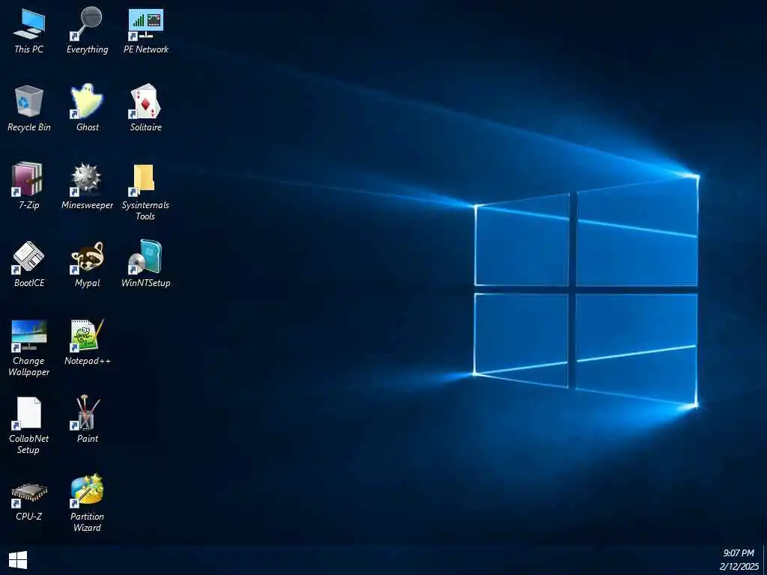Open the Windows Start menu
This screenshot has height=575, width=767.
(18, 560)
